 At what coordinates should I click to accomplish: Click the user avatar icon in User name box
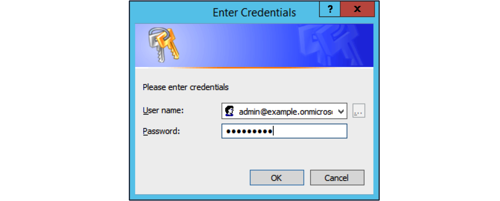click(230, 111)
